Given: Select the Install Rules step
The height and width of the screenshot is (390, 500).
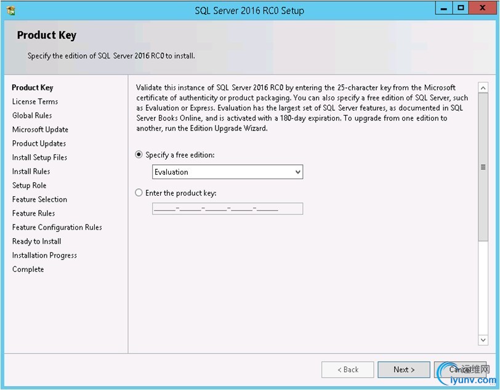Looking at the screenshot, I should (x=31, y=172).
